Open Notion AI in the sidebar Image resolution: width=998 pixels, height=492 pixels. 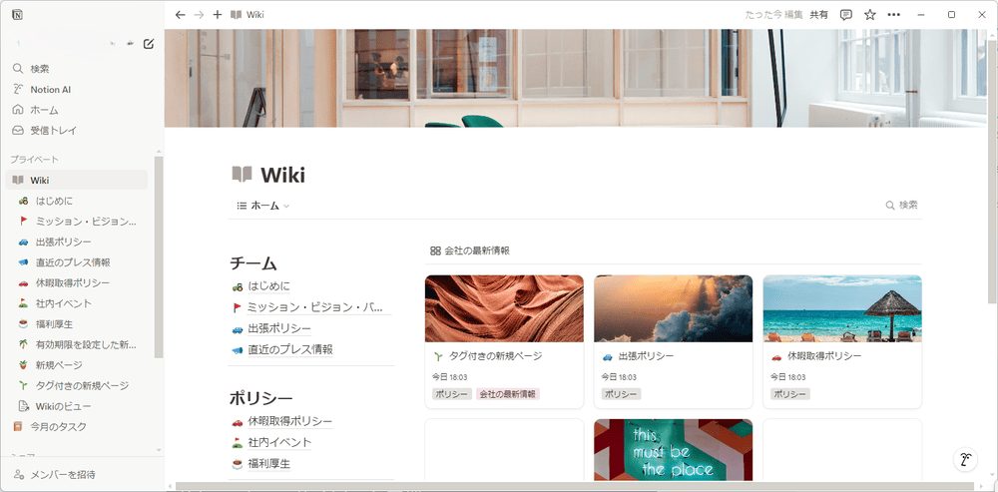pos(50,89)
